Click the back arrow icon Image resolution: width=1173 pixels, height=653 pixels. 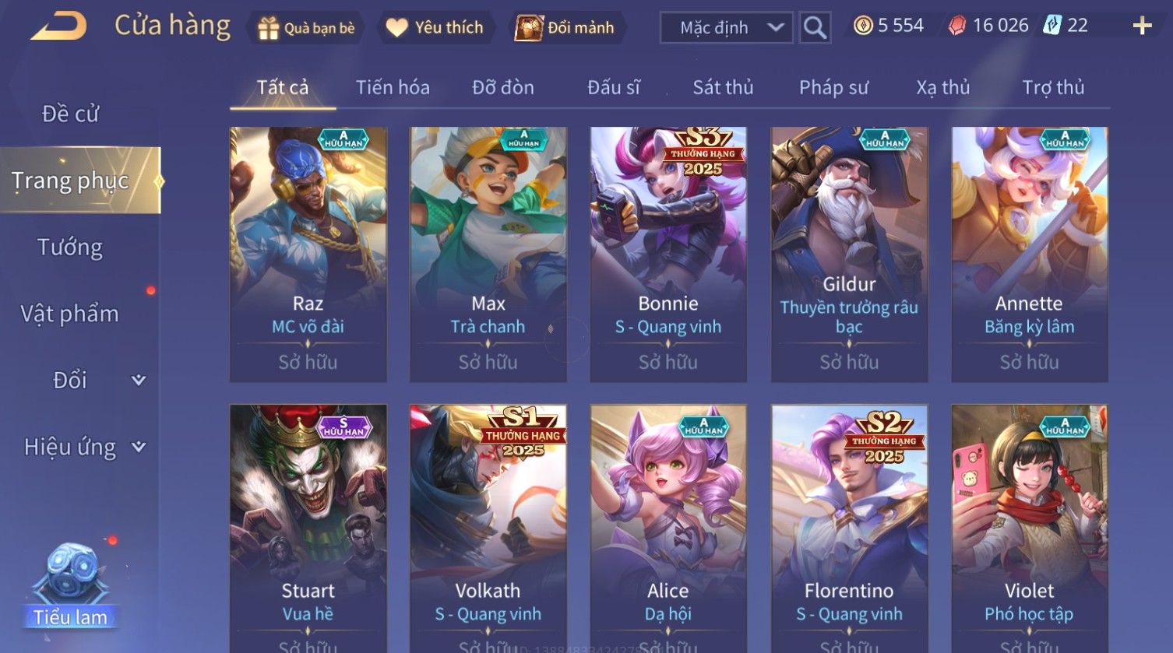point(58,27)
